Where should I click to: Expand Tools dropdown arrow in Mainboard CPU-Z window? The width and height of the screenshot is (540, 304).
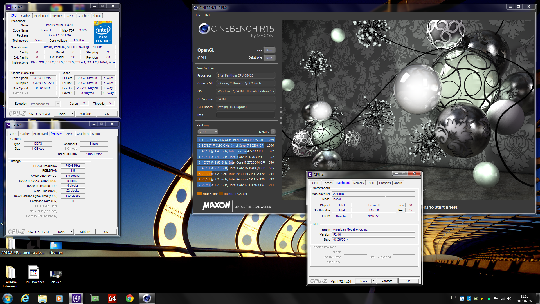pyautogui.click(x=374, y=281)
